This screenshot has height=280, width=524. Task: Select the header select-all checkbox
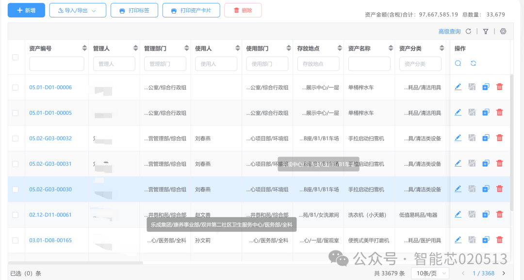point(16,57)
